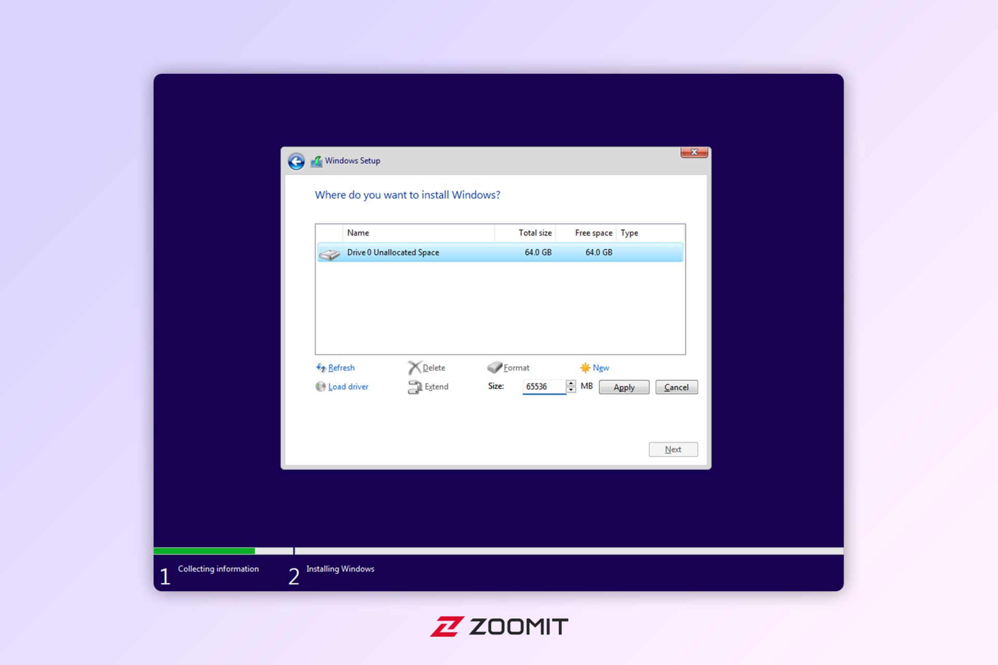Click the Extend link

(437, 387)
